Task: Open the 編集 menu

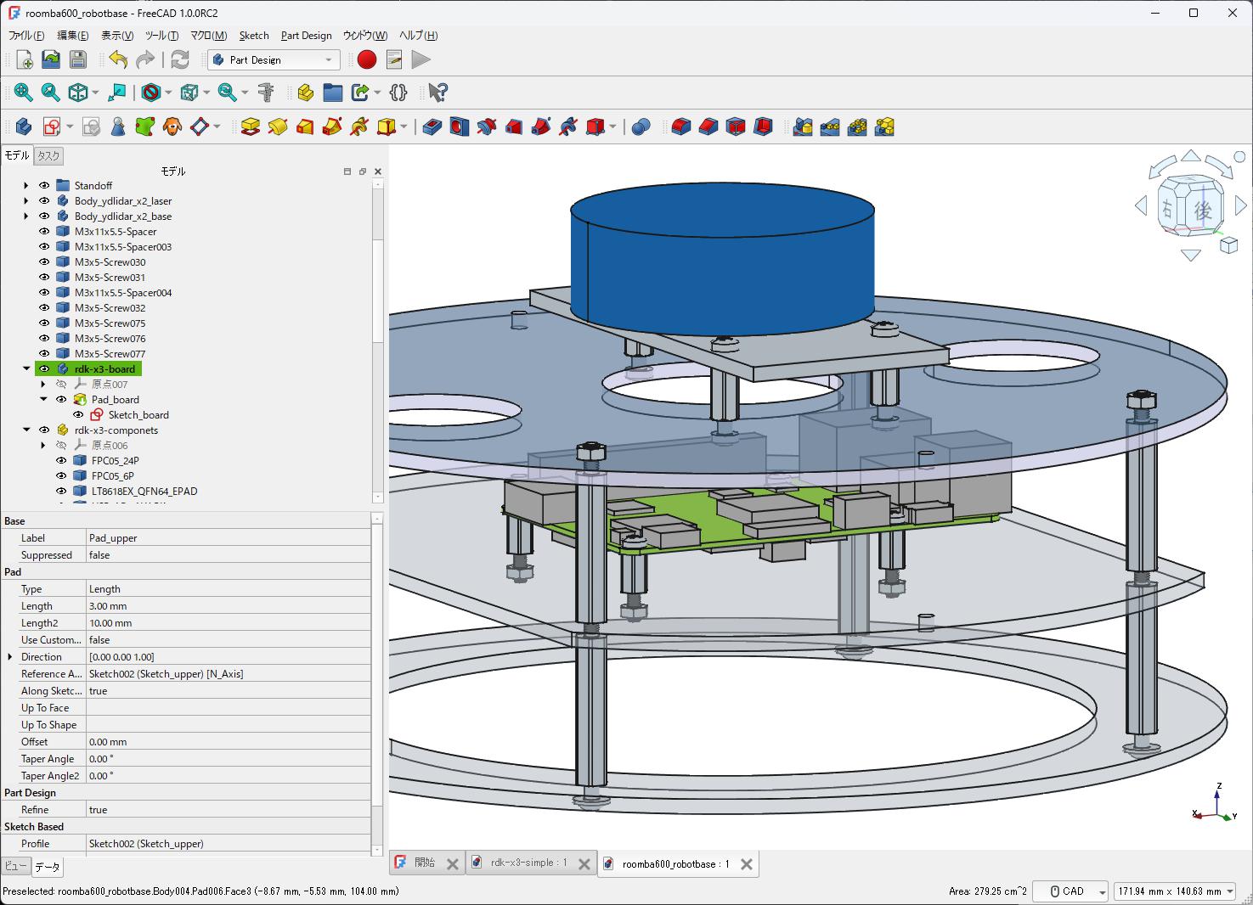Action: 71,36
